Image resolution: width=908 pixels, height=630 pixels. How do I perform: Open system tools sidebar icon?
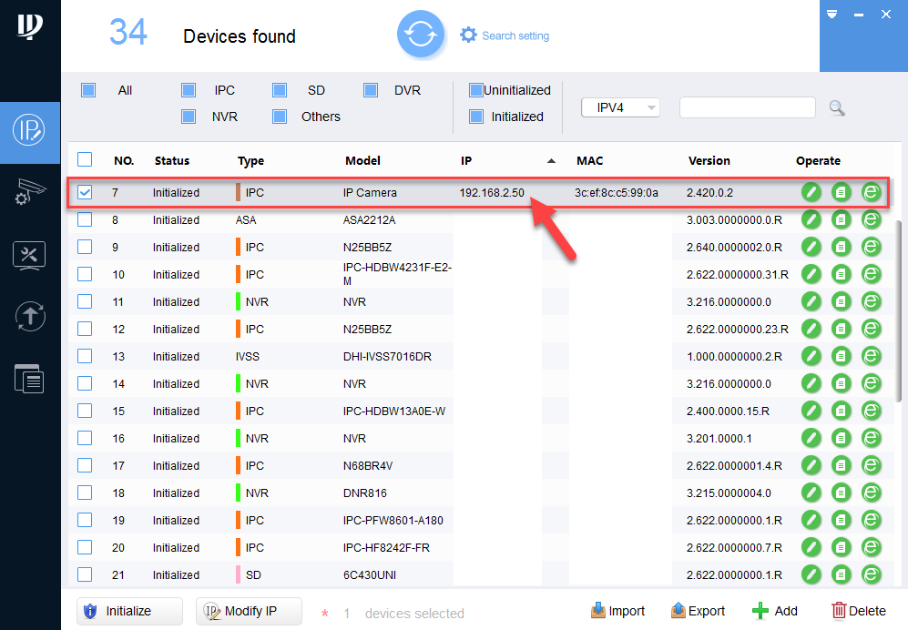click(29, 255)
